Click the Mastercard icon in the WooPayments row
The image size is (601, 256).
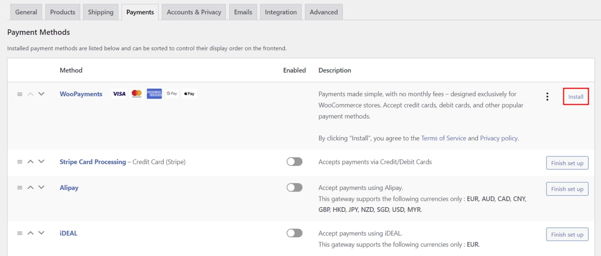click(136, 93)
